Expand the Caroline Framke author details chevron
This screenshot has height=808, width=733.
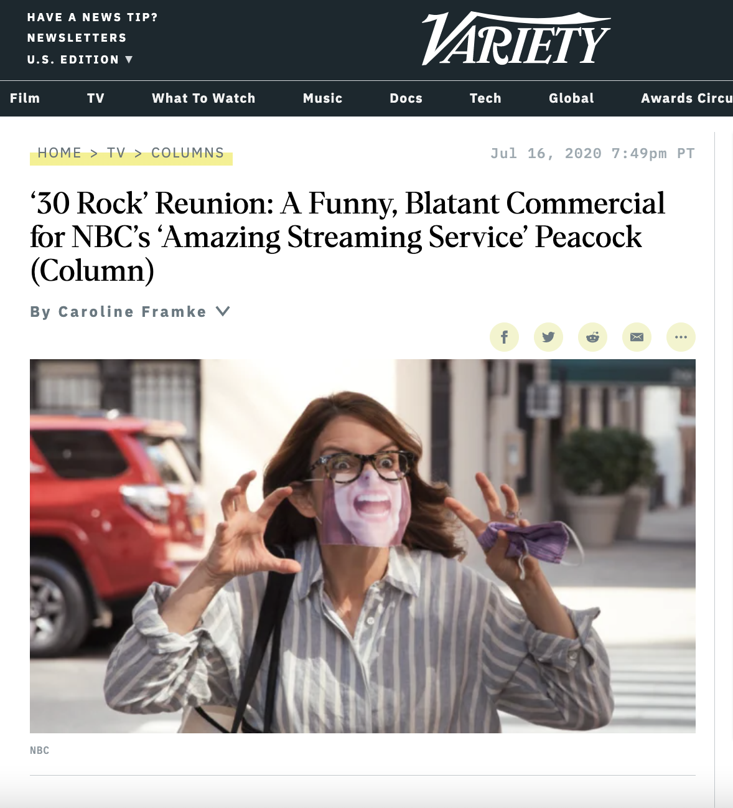(x=223, y=311)
